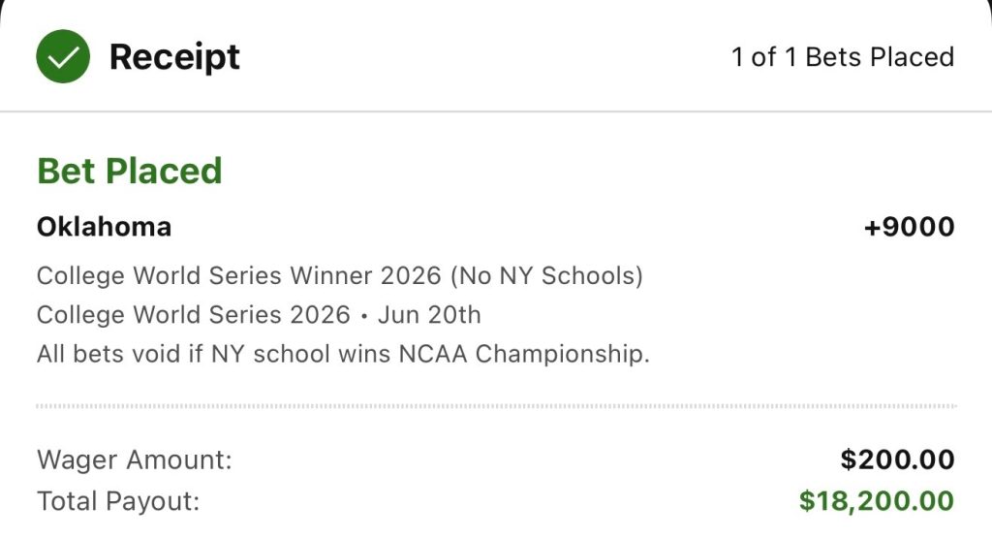Open the Oklahoma selection name
The height and width of the screenshot is (538, 992).
[104, 227]
